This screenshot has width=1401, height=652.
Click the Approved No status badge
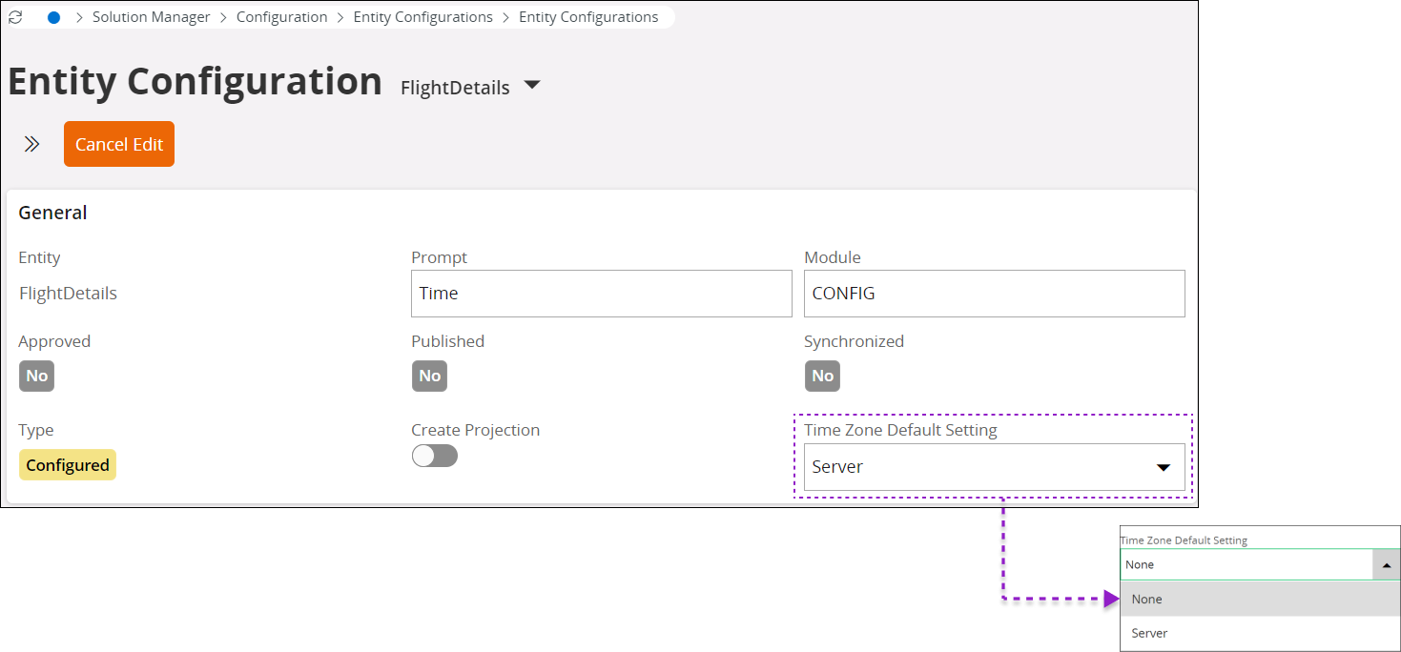click(x=36, y=376)
